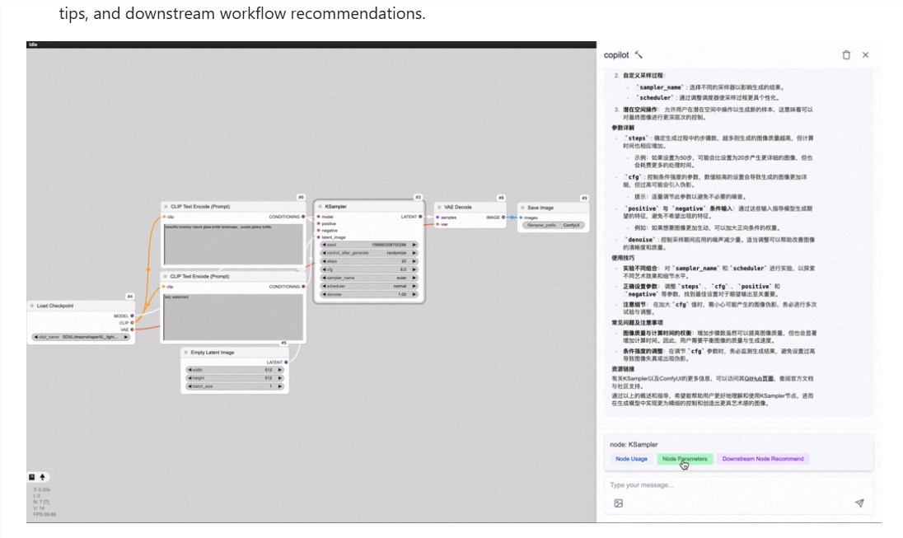This screenshot has height=538, width=903.
Task: Decrease the seed value with left arrow
Action: (x=325, y=245)
